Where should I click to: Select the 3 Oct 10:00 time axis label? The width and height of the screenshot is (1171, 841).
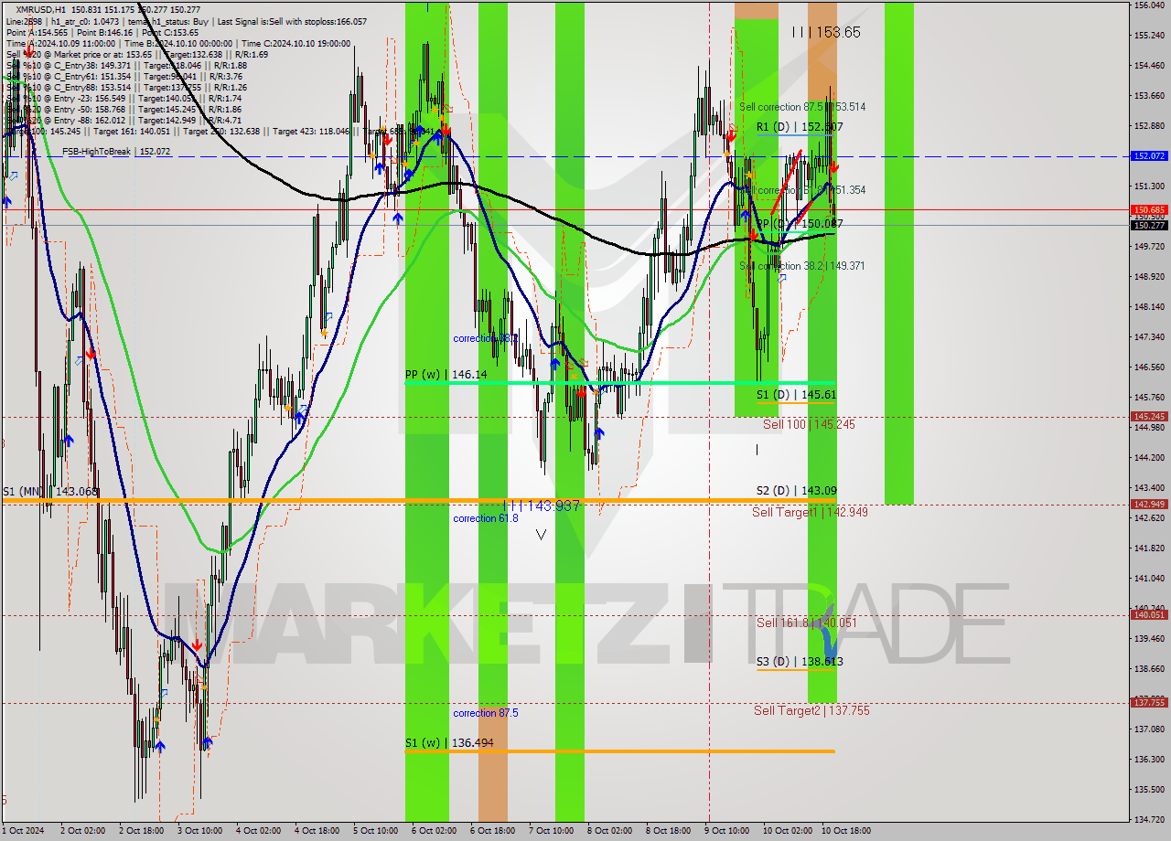(x=199, y=831)
